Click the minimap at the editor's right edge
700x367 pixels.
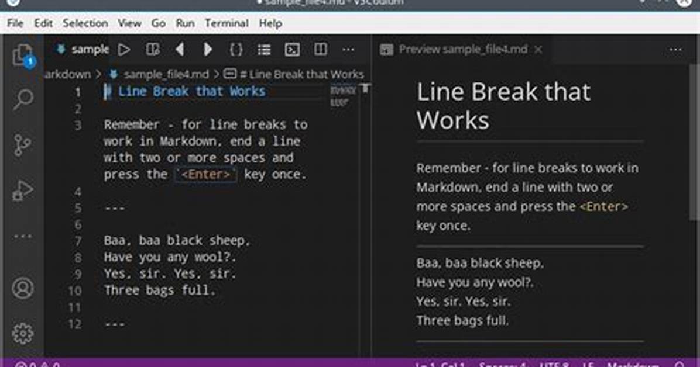point(343,96)
